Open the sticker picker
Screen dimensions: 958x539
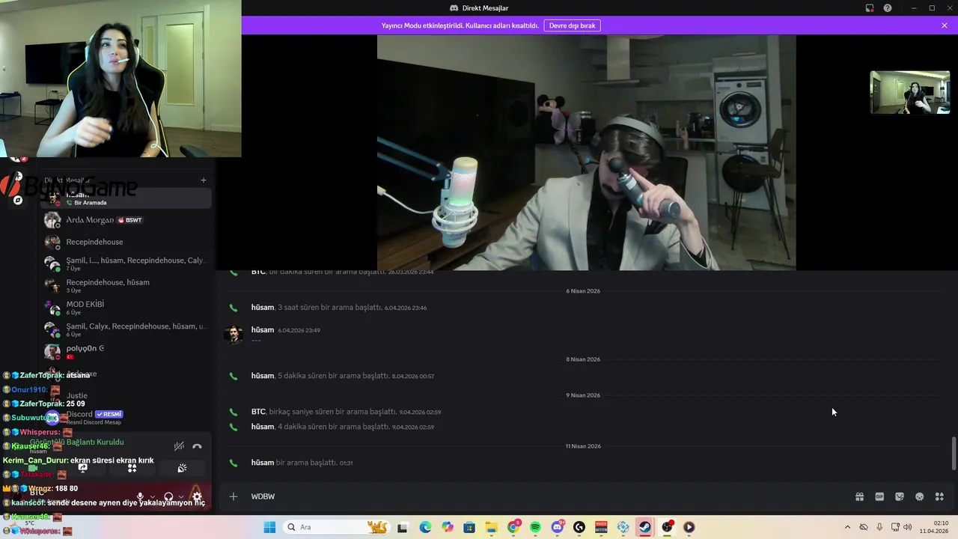900,496
